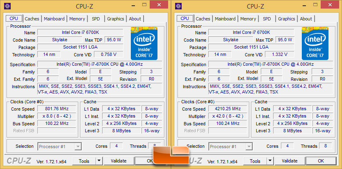Close the right CPU-Z window
This screenshot has height=169, width=342.
[330, 4]
